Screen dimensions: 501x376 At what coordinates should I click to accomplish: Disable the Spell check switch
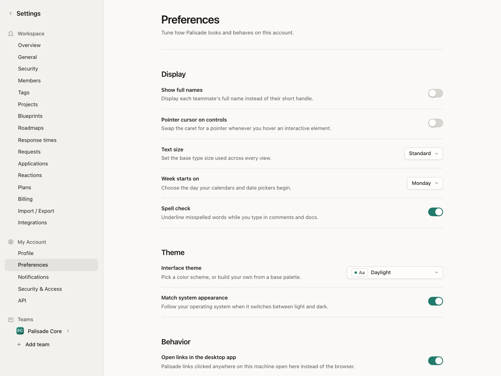[436, 212]
